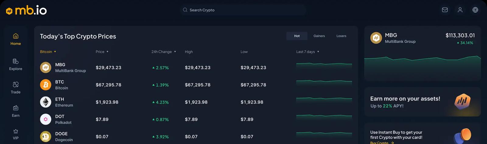487x144 pixels.
Task: Open the Earn sidebar icon
Action: [16, 111]
